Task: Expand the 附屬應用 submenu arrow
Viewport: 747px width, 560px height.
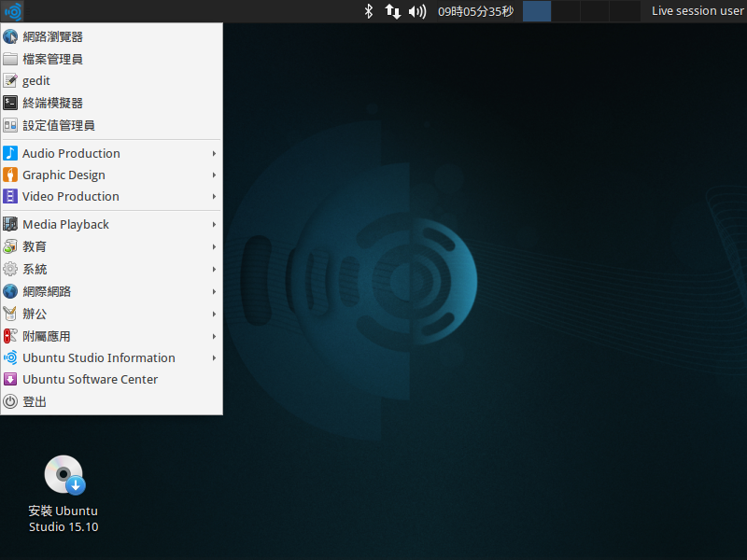Action: coord(215,336)
